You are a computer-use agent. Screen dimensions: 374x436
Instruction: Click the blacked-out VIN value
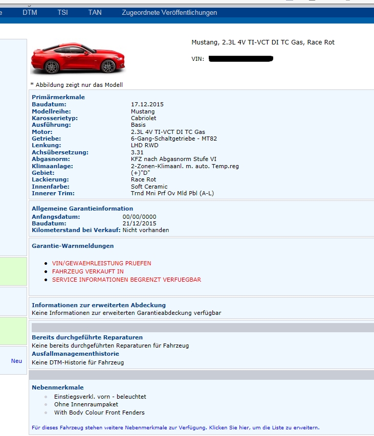click(x=241, y=59)
